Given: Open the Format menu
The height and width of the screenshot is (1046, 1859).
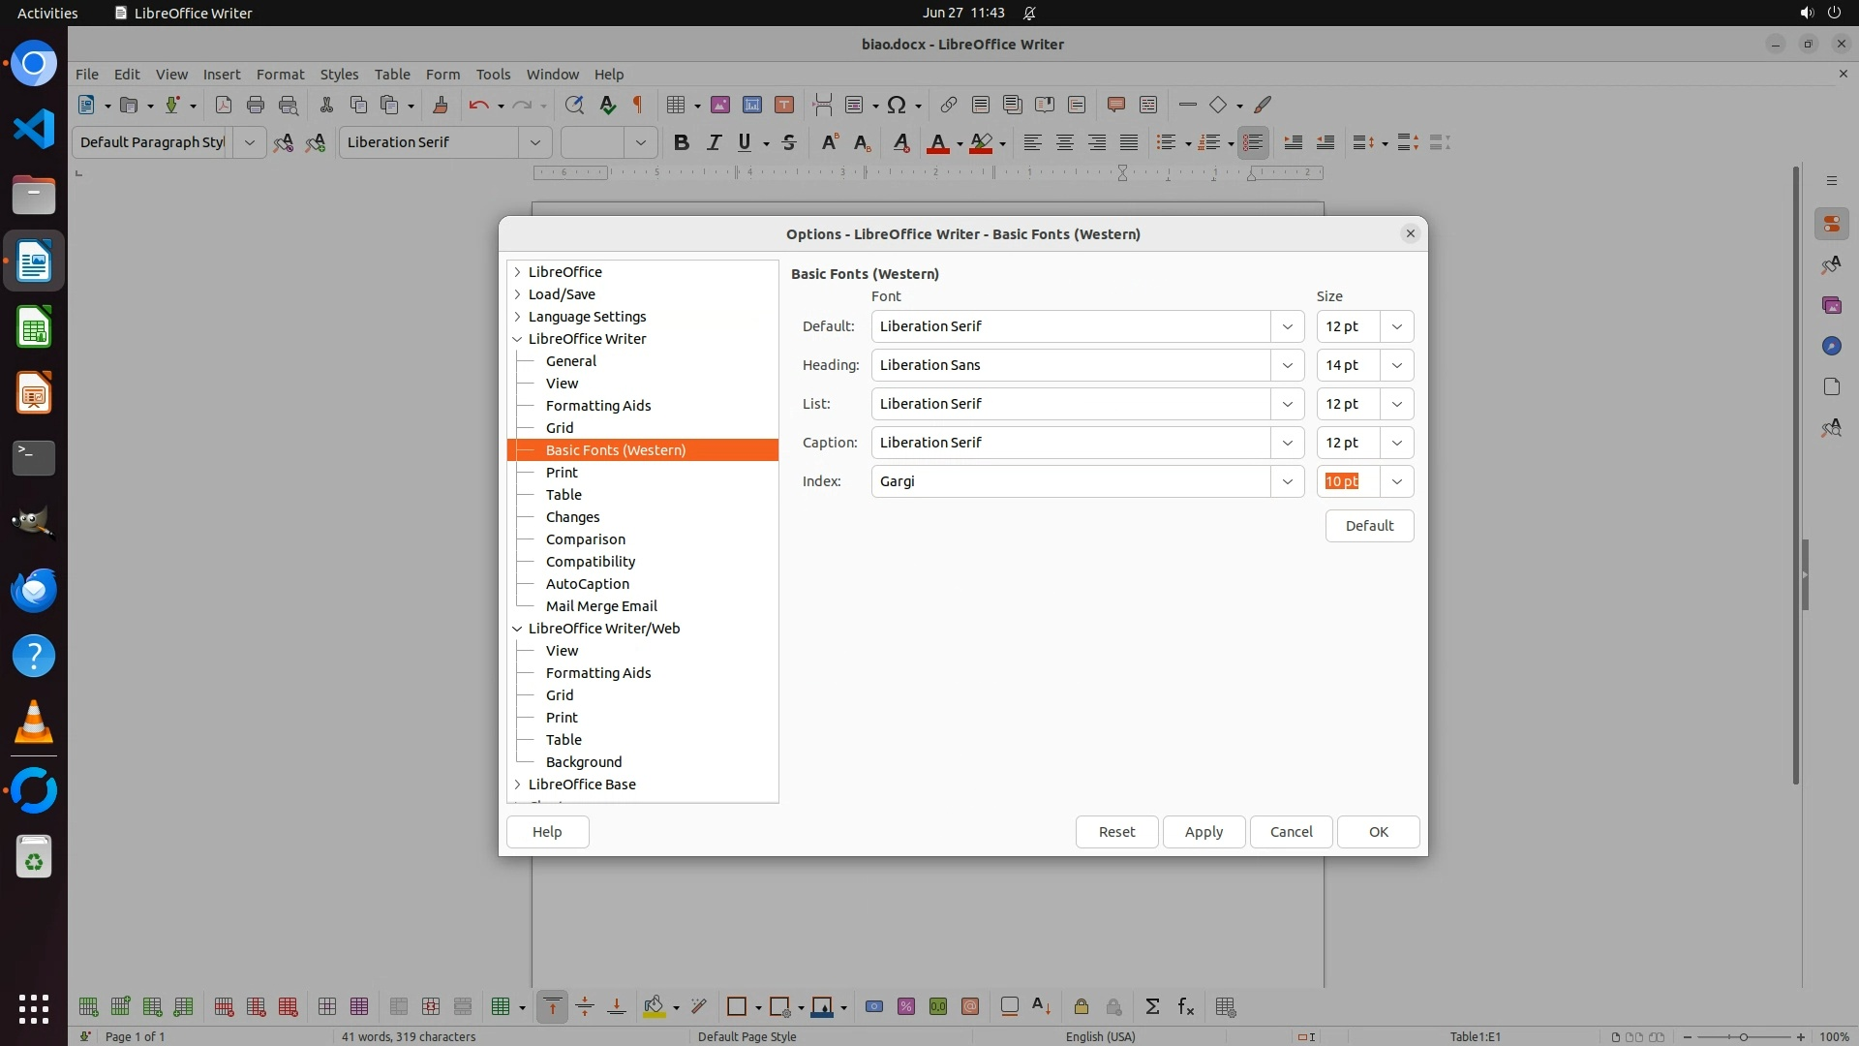Looking at the screenshot, I should (x=280, y=74).
